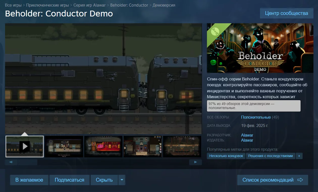Add the game via В желаемое
This screenshot has height=192, width=318.
tap(29, 180)
